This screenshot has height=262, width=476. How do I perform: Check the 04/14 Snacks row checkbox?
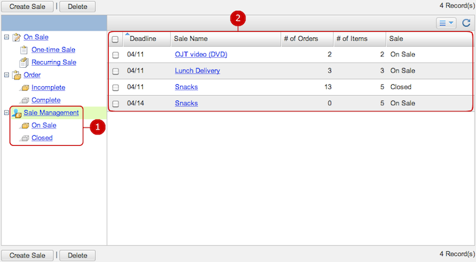[x=116, y=104]
